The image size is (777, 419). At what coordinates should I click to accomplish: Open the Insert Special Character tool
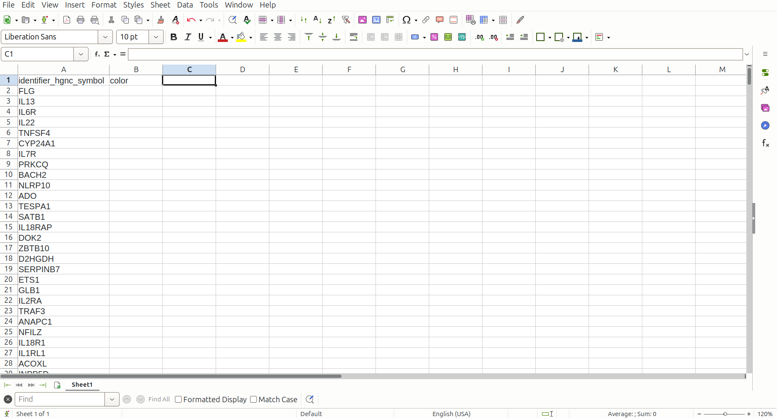click(406, 20)
